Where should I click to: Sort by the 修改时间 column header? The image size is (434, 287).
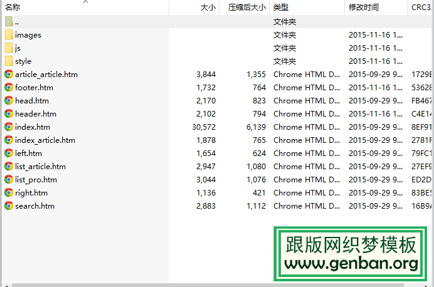point(376,8)
